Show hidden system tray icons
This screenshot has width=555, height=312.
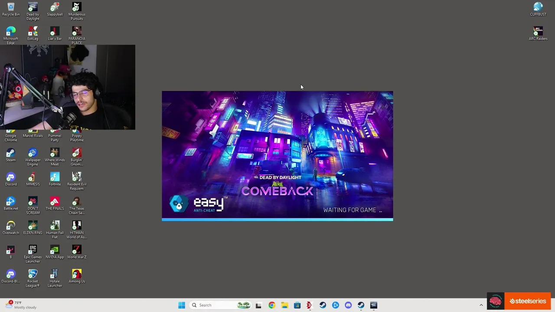coord(481,305)
